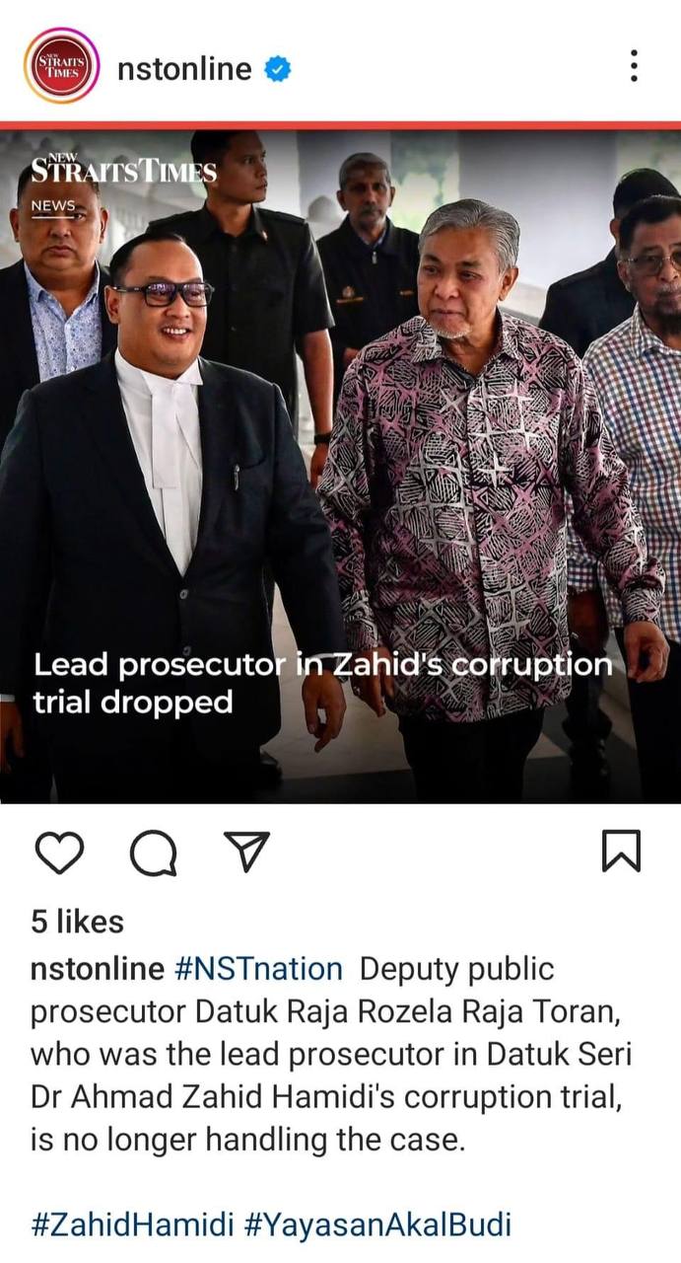Open the three-dot options menu
Screen dimensions: 681x1263
[634, 66]
